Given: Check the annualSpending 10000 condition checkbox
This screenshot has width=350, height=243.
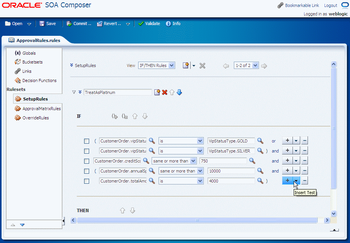Looking at the screenshot, I should (86, 171).
